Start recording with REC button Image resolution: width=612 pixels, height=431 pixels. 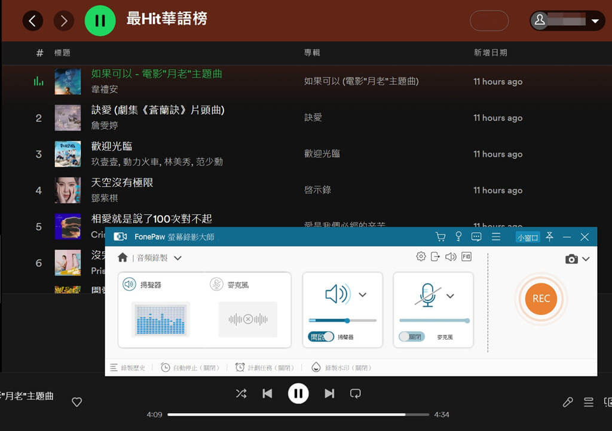541,299
